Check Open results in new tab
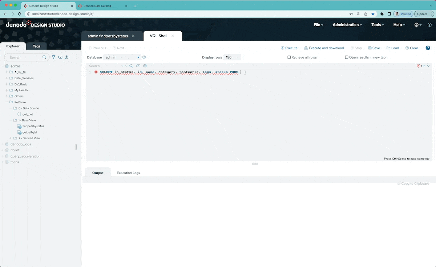 [347, 57]
